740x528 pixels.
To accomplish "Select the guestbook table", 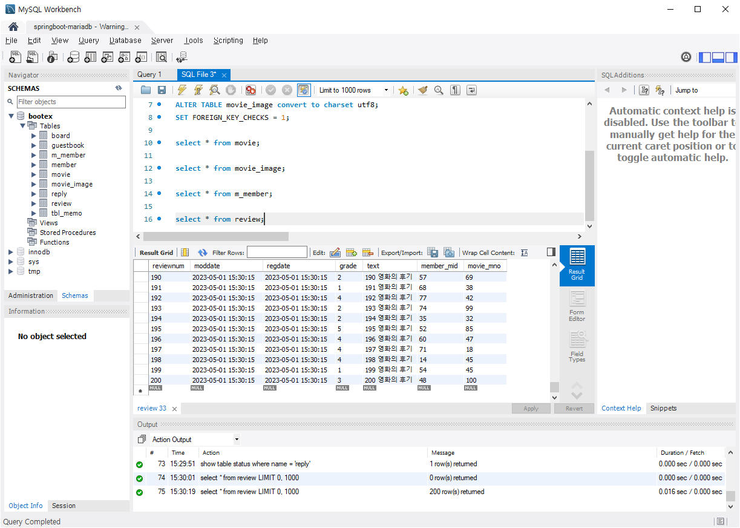I will [x=68, y=145].
